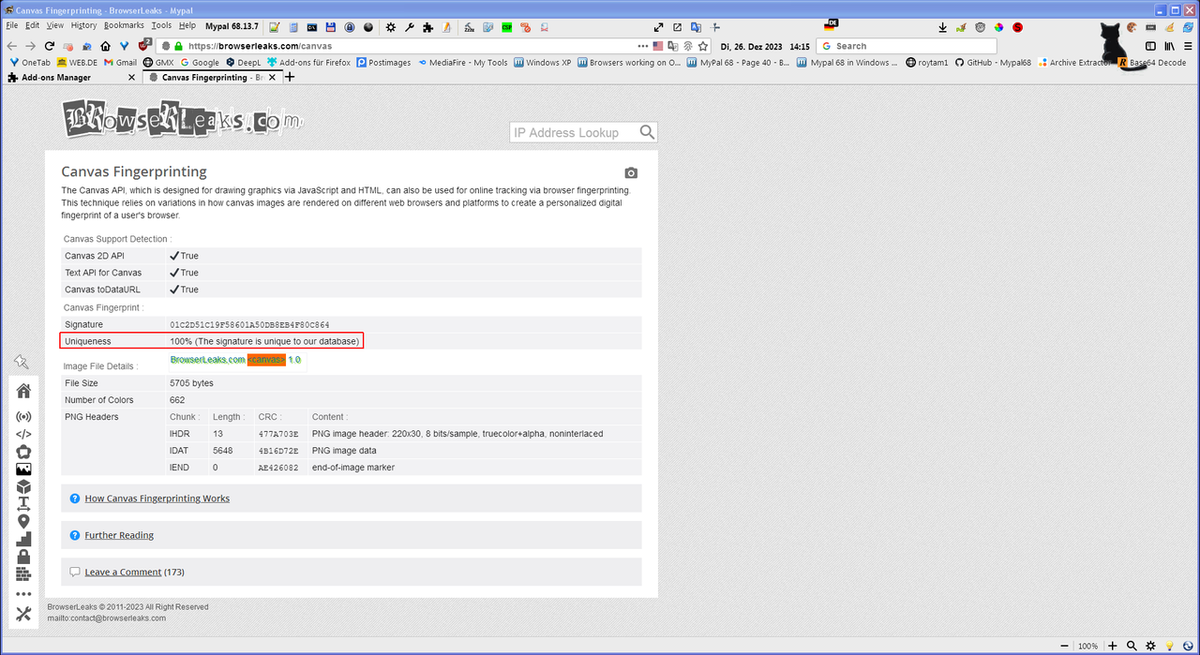Open the wrench and screwdriver tools icon
1200x655 pixels.
[23, 615]
